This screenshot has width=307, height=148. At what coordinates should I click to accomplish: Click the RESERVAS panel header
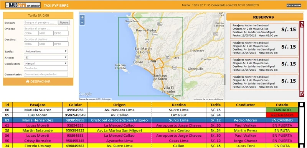(x=265, y=17)
